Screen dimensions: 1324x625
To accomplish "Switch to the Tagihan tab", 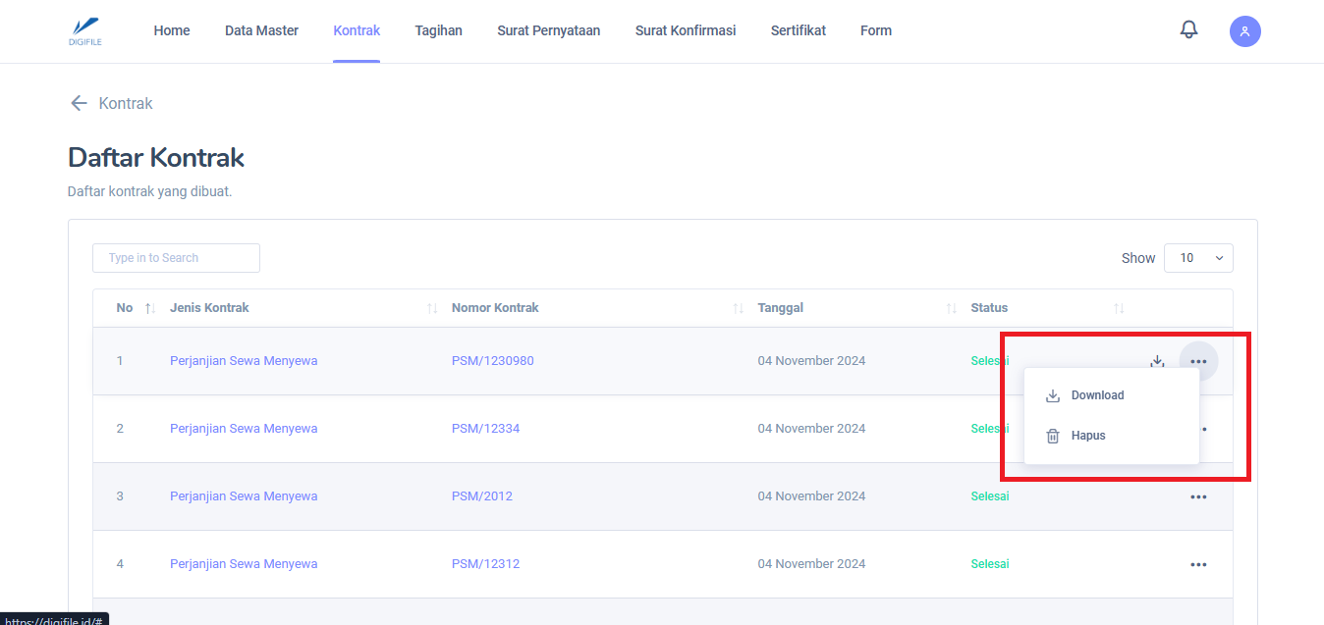I will [x=438, y=30].
